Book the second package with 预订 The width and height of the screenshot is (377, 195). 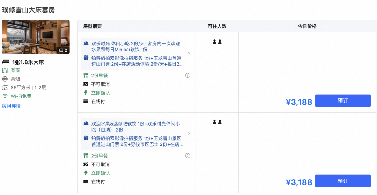click(343, 181)
